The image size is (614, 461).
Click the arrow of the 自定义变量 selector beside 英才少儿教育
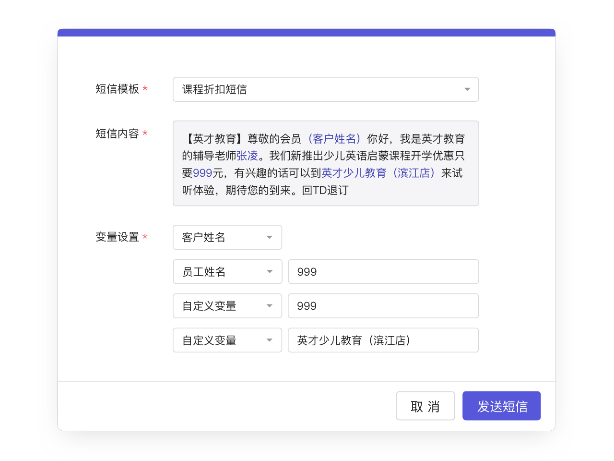[x=269, y=340]
